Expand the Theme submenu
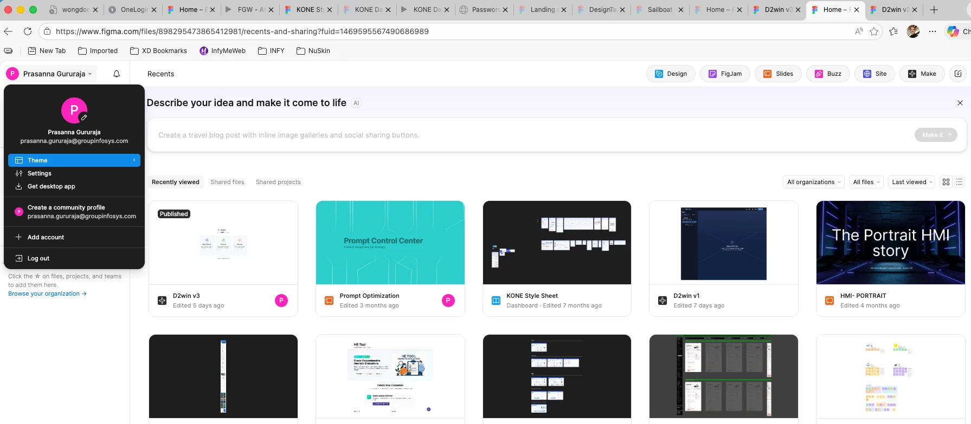 (74, 160)
